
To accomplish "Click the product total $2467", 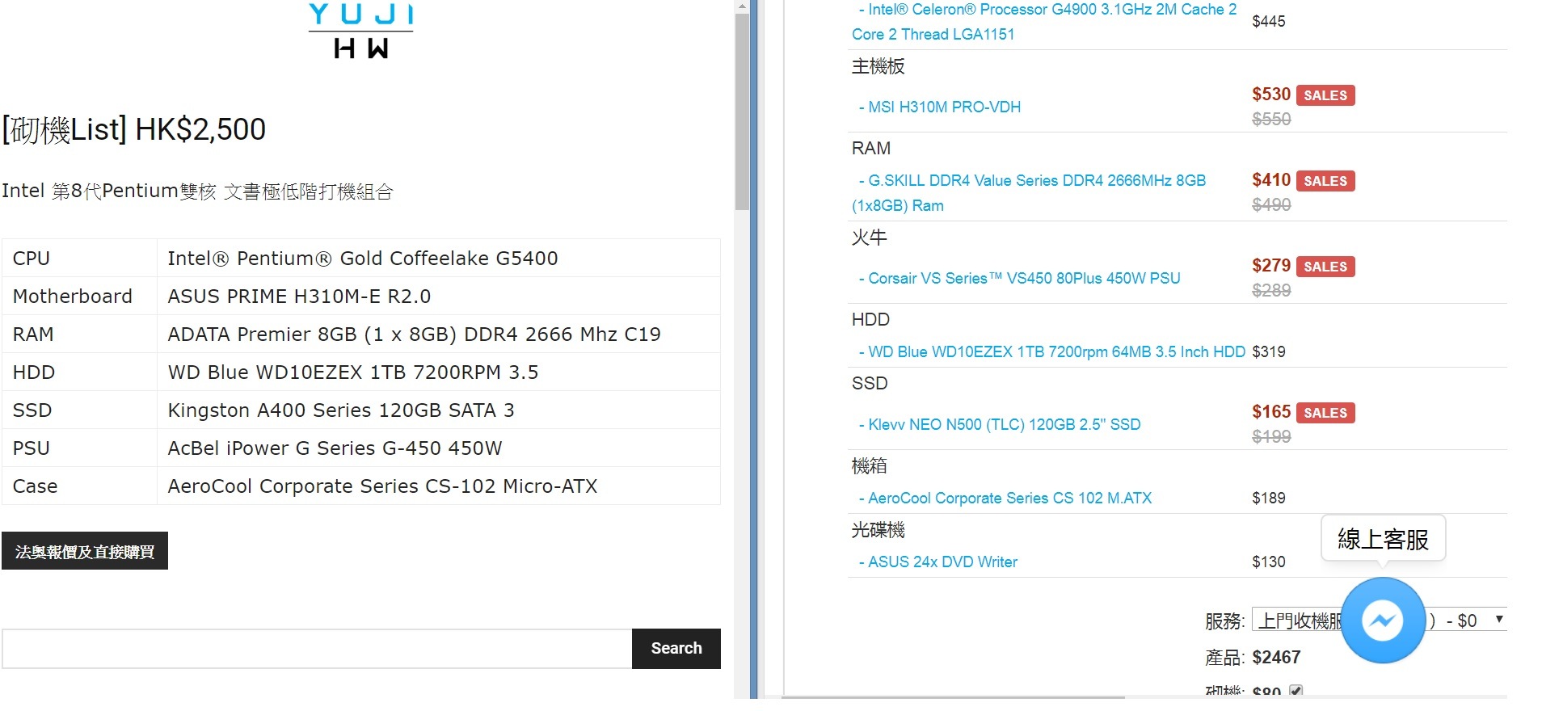I will (x=1276, y=657).
